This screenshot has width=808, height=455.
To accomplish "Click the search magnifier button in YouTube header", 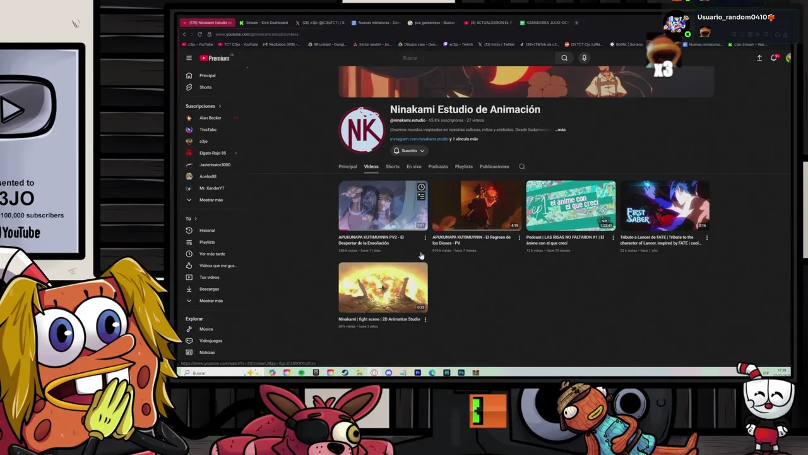I will point(564,58).
